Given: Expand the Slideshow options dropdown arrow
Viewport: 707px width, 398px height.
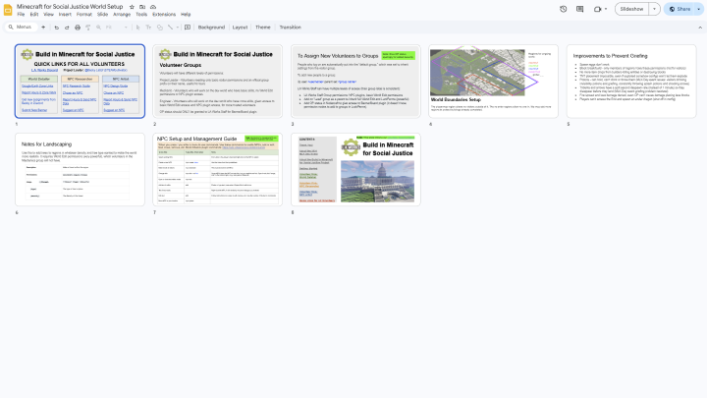Looking at the screenshot, I should tap(654, 9).
